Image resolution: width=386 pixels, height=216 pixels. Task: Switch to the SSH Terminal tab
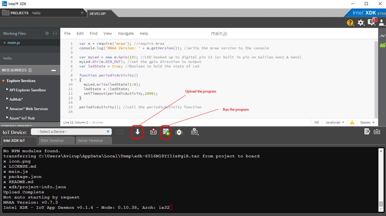click(56, 141)
